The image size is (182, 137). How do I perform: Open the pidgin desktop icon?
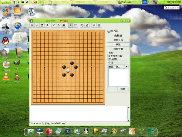click(x=5, y=52)
